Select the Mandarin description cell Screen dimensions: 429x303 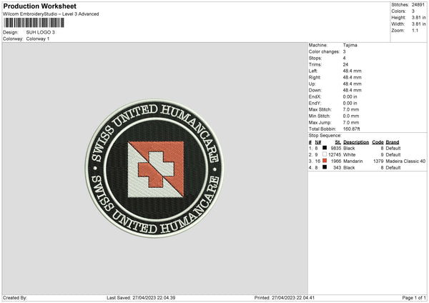[x=353, y=161]
